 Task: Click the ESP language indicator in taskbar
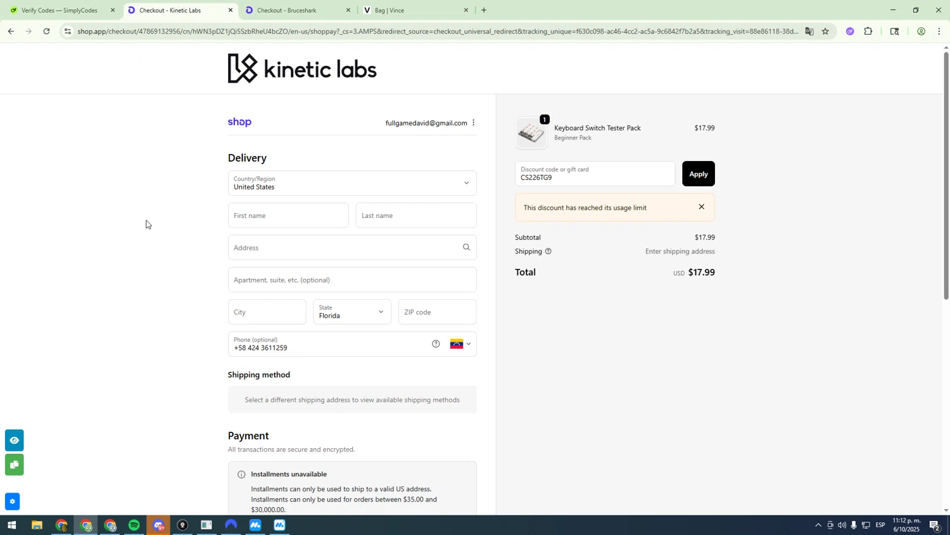click(880, 525)
